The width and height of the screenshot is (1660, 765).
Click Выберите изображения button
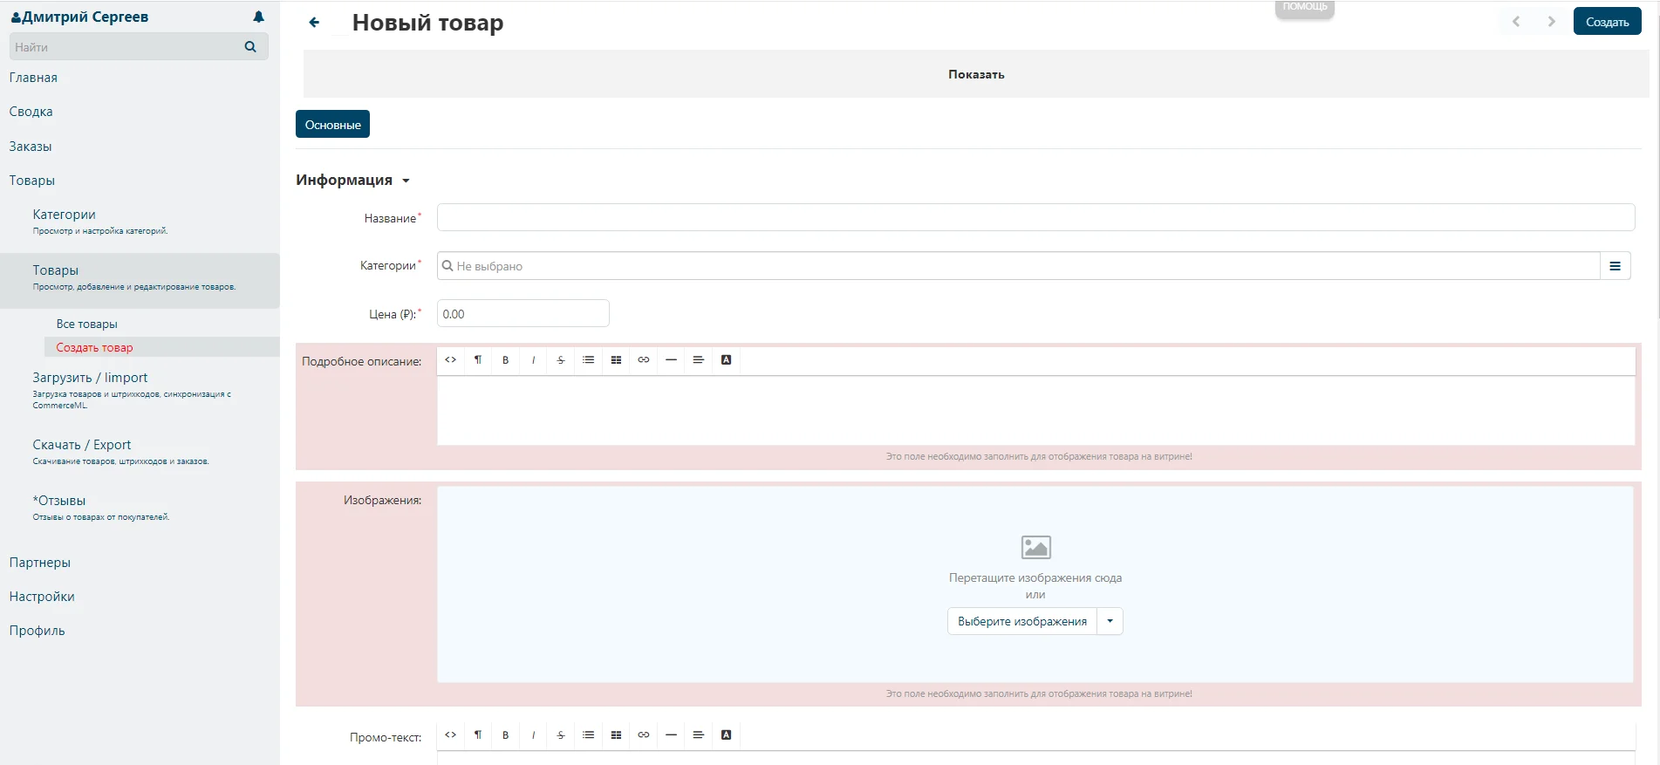pyautogui.click(x=1021, y=621)
